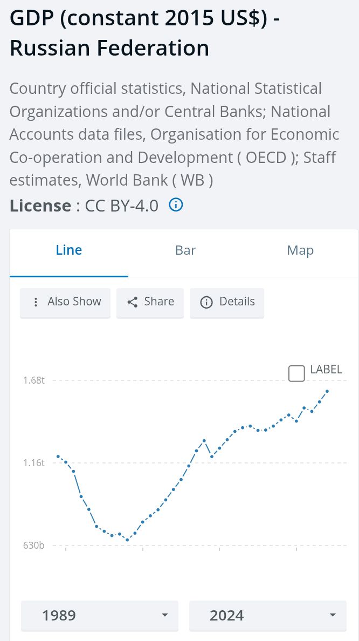The height and width of the screenshot is (641, 359).
Task: Click the three-dot icon on Also Show
Action: [x=36, y=302]
